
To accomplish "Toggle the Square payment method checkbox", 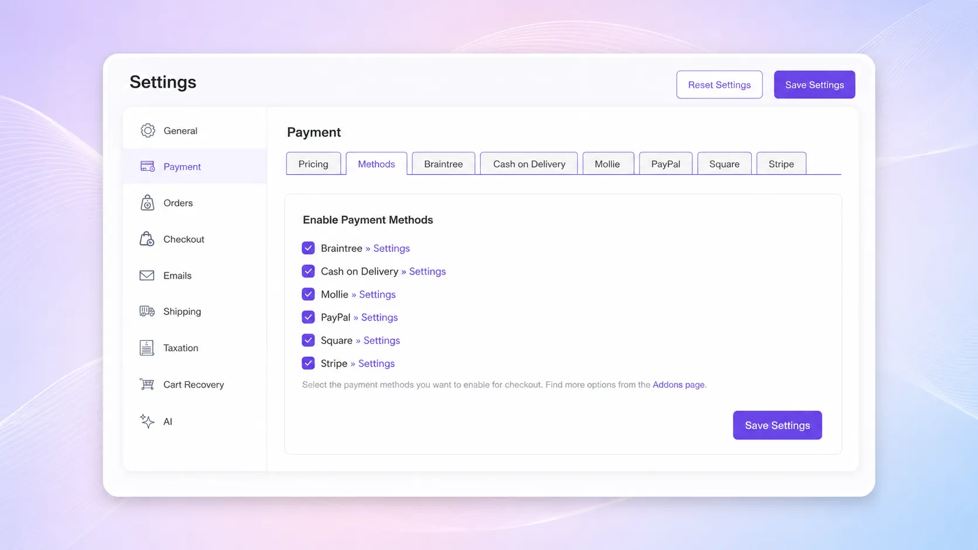I will [308, 340].
